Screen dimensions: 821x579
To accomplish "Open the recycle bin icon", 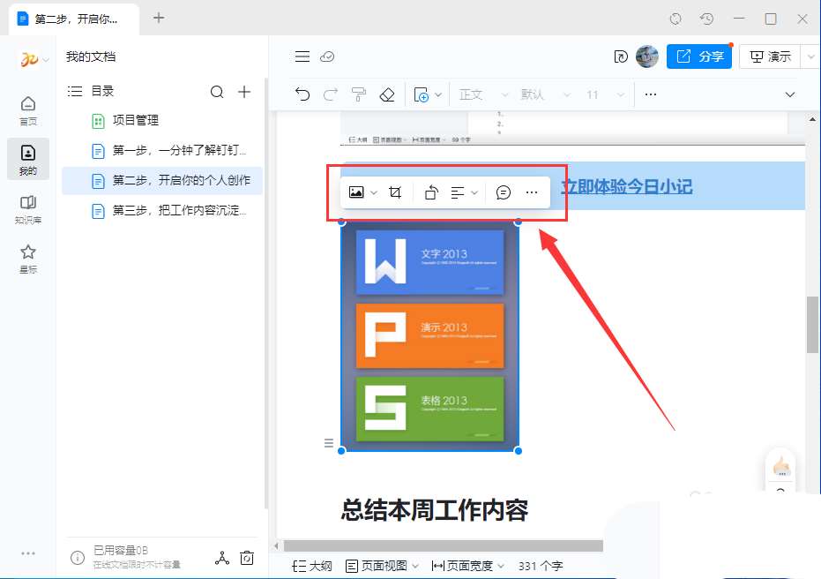I will [247, 558].
